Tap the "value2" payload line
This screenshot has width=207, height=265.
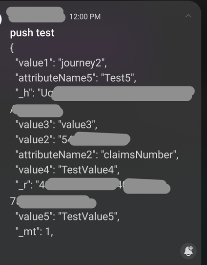click(x=73, y=139)
